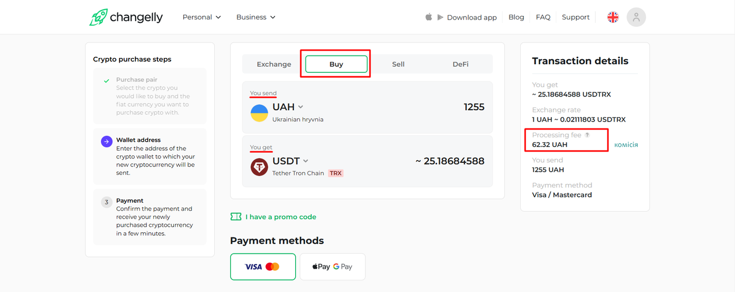Click the Ukrainian flag currency icon
This screenshot has width=735, height=292.
click(260, 113)
